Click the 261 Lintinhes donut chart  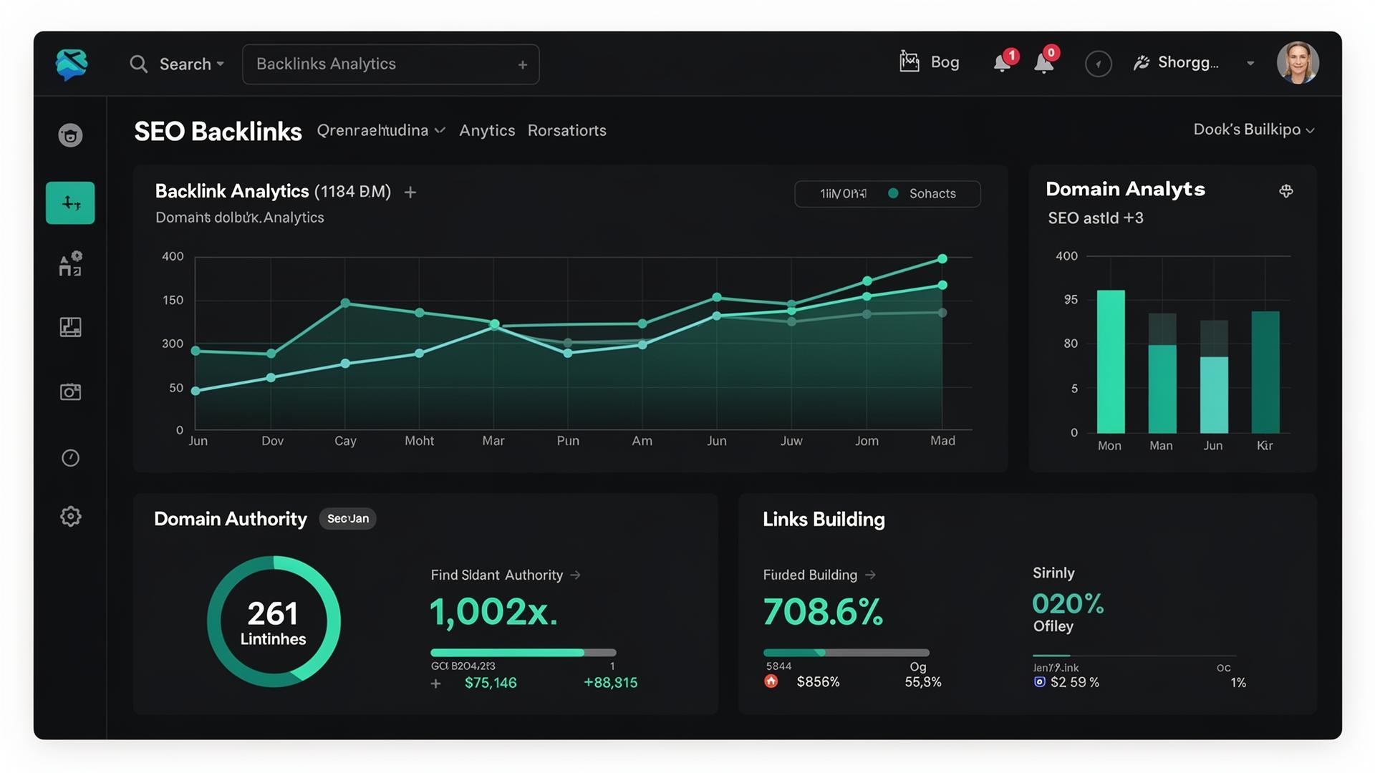pyautogui.click(x=274, y=622)
